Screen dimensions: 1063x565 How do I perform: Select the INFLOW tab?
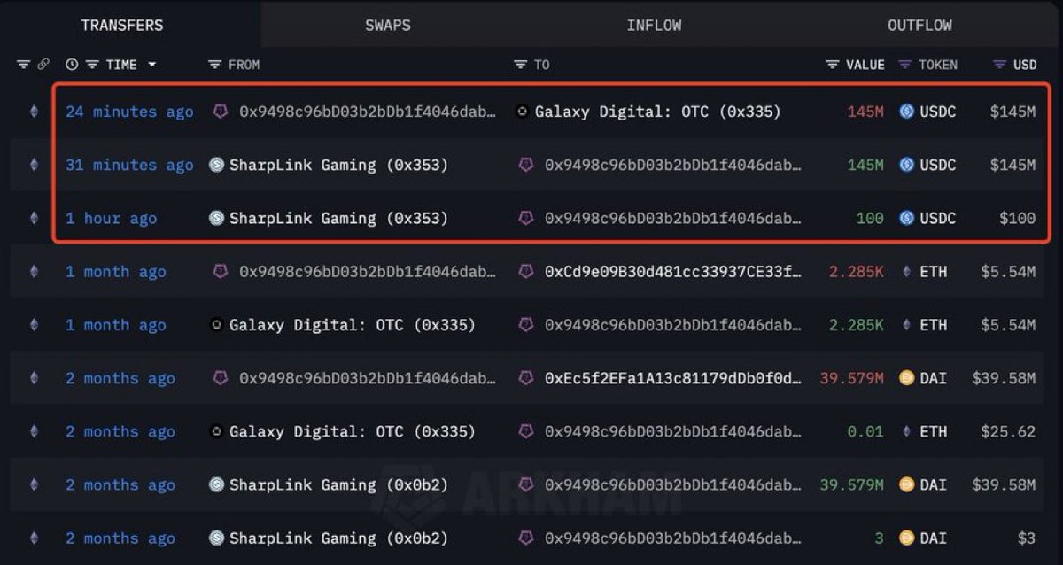pyautogui.click(x=654, y=25)
